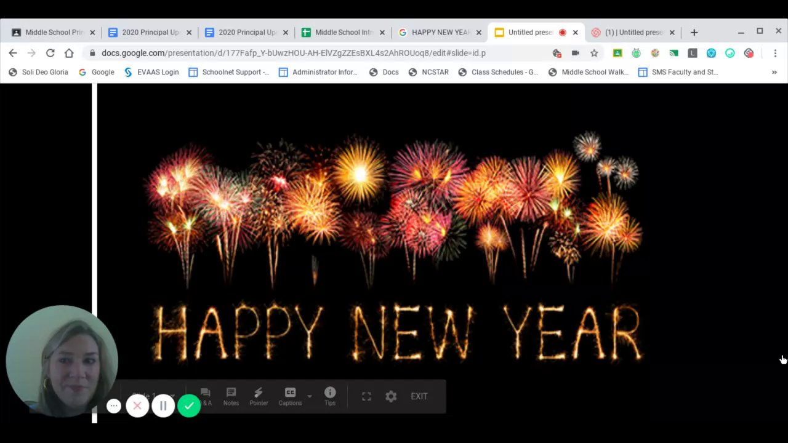Image resolution: width=788 pixels, height=443 pixels.
Task: Open the NCSTAR bookmark
Action: 428,72
